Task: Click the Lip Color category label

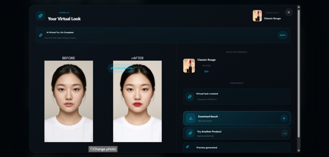Action: coord(207,66)
